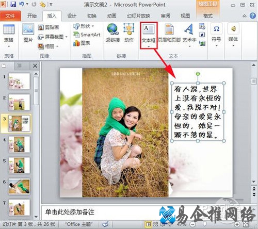Click the zoom slider handle
This screenshot has height=229, width=258.
coord(204,224)
